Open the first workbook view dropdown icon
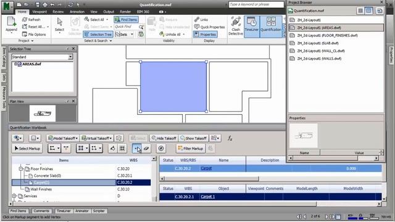The height and width of the screenshot is (222, 395). tap(18, 138)
